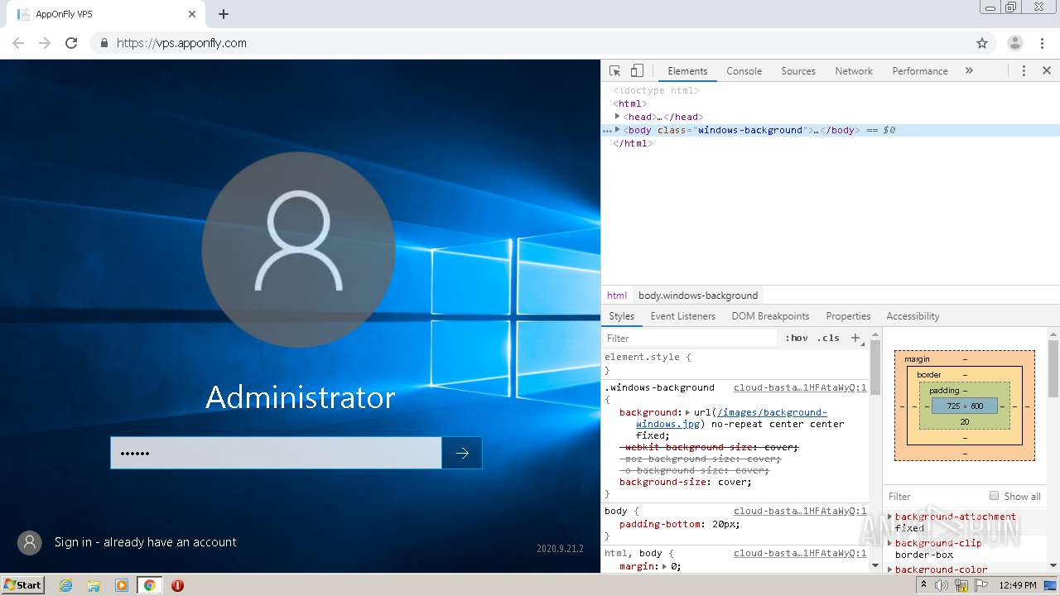1060x596 pixels.
Task: Add new style rule plus icon
Action: tap(855, 338)
